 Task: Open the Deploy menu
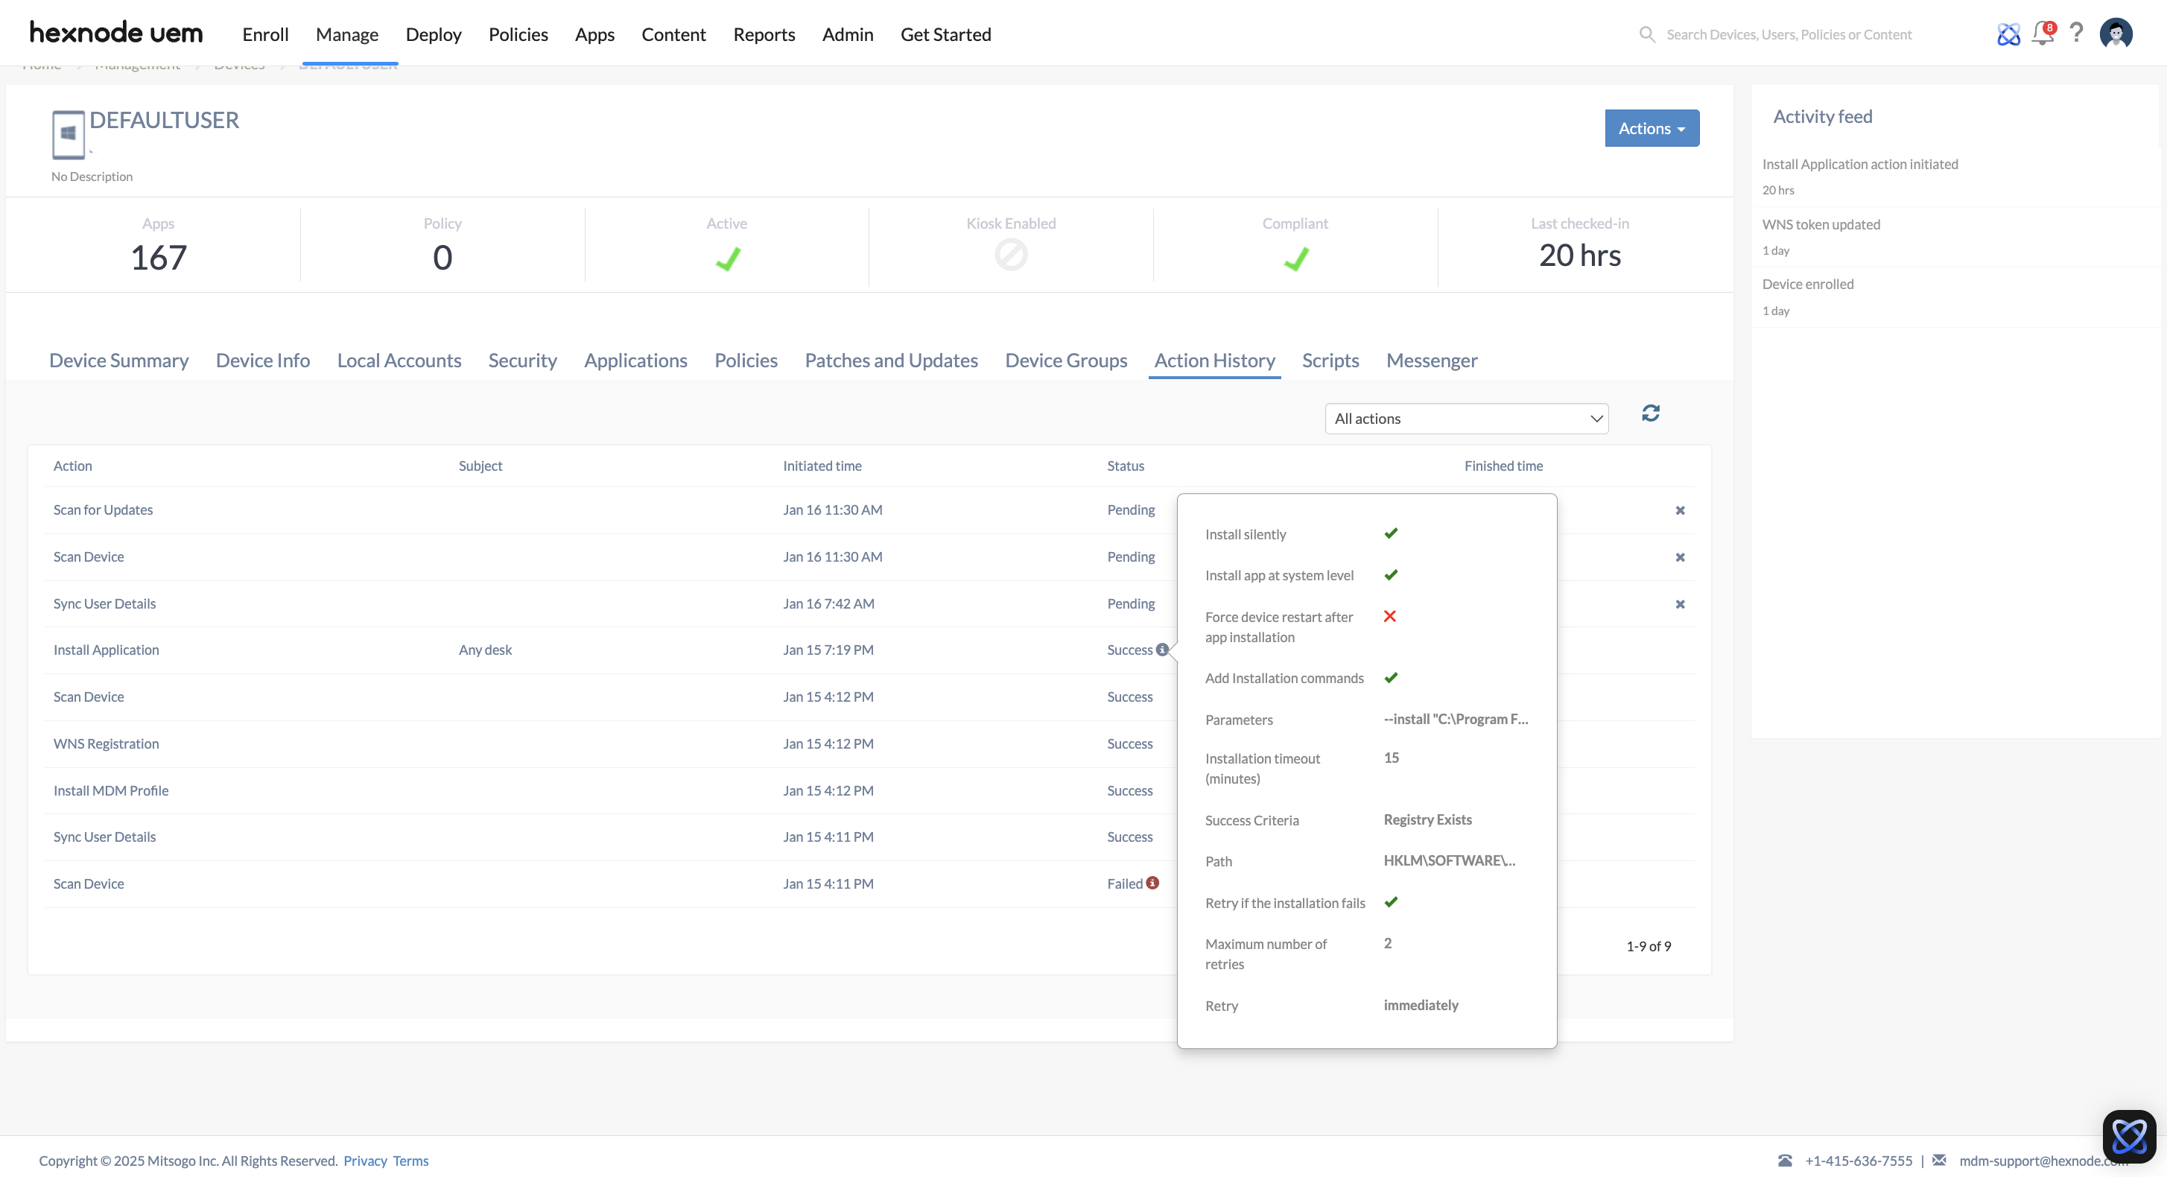(434, 34)
